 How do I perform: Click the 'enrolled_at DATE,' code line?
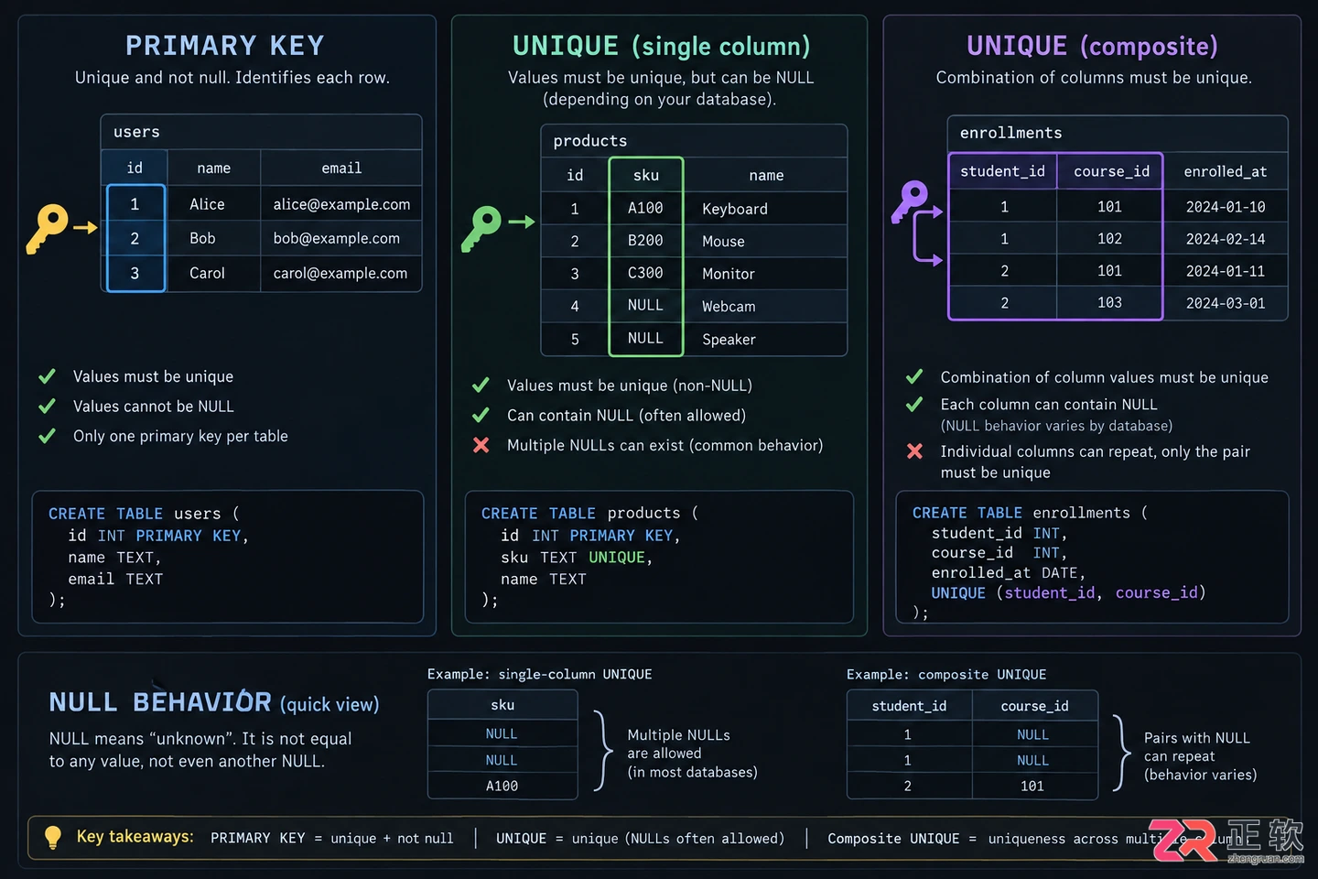pyautogui.click(x=1008, y=572)
